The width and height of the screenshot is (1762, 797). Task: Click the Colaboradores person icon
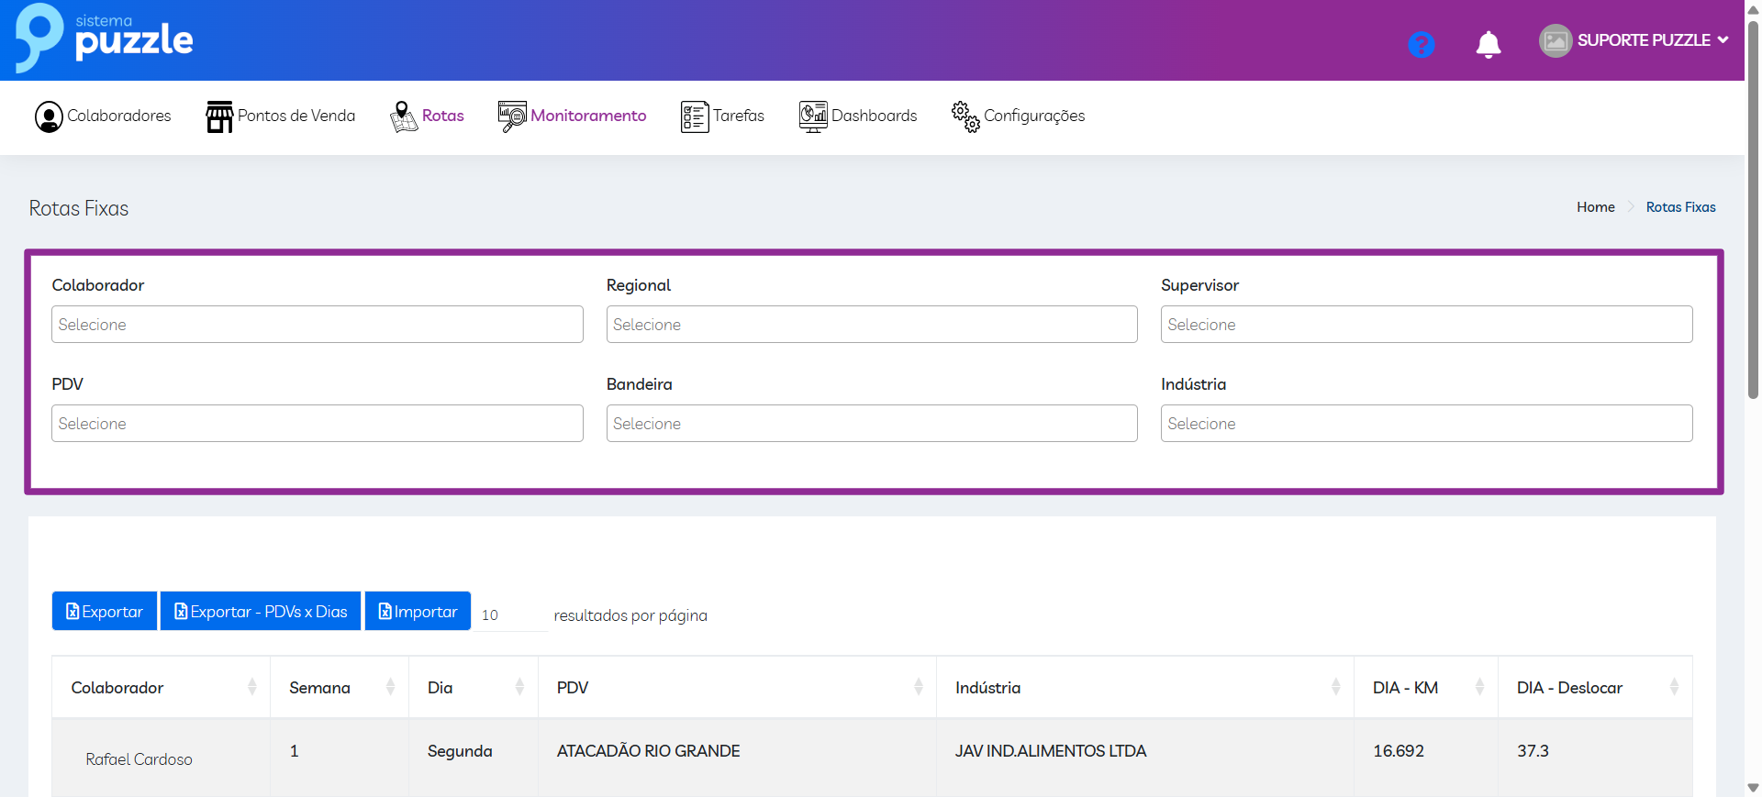49,116
